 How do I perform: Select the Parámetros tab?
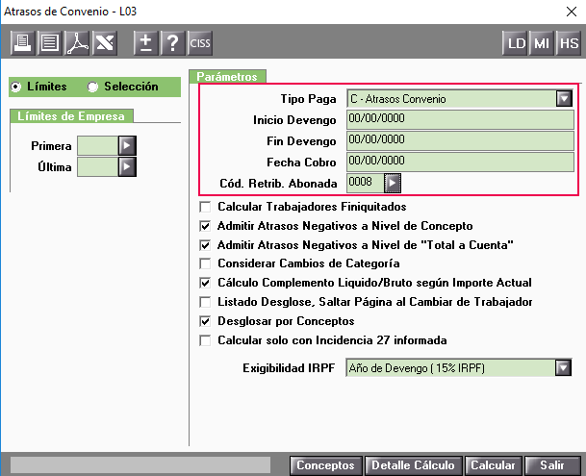[227, 77]
